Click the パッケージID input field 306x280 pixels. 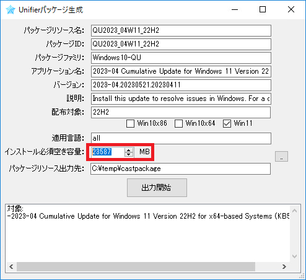[x=181, y=44]
